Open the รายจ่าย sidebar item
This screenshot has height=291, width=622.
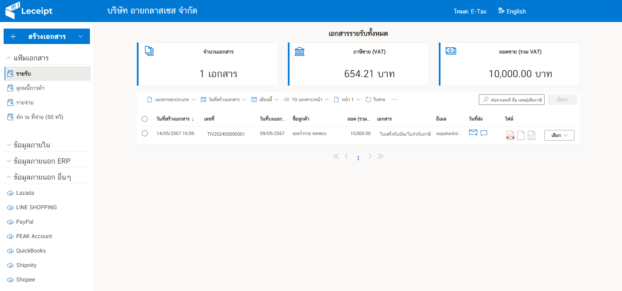(25, 102)
